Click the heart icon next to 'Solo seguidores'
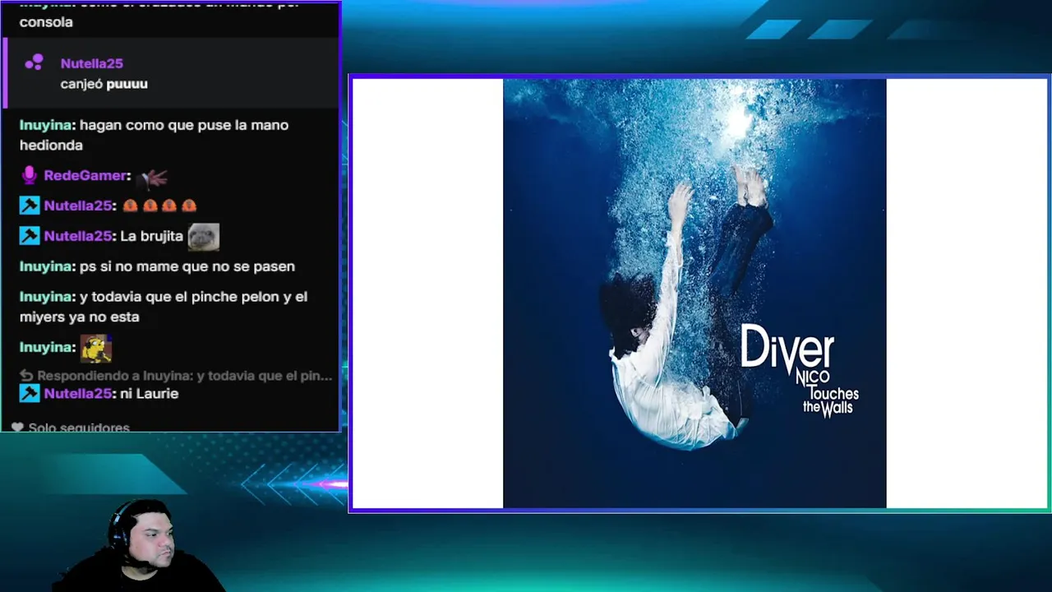The height and width of the screenshot is (592, 1052). 17,427
